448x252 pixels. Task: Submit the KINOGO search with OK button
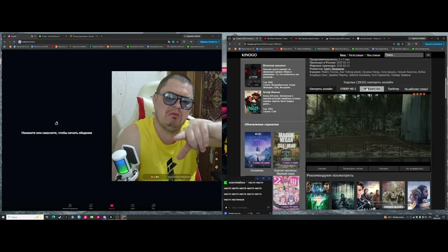[428, 55]
